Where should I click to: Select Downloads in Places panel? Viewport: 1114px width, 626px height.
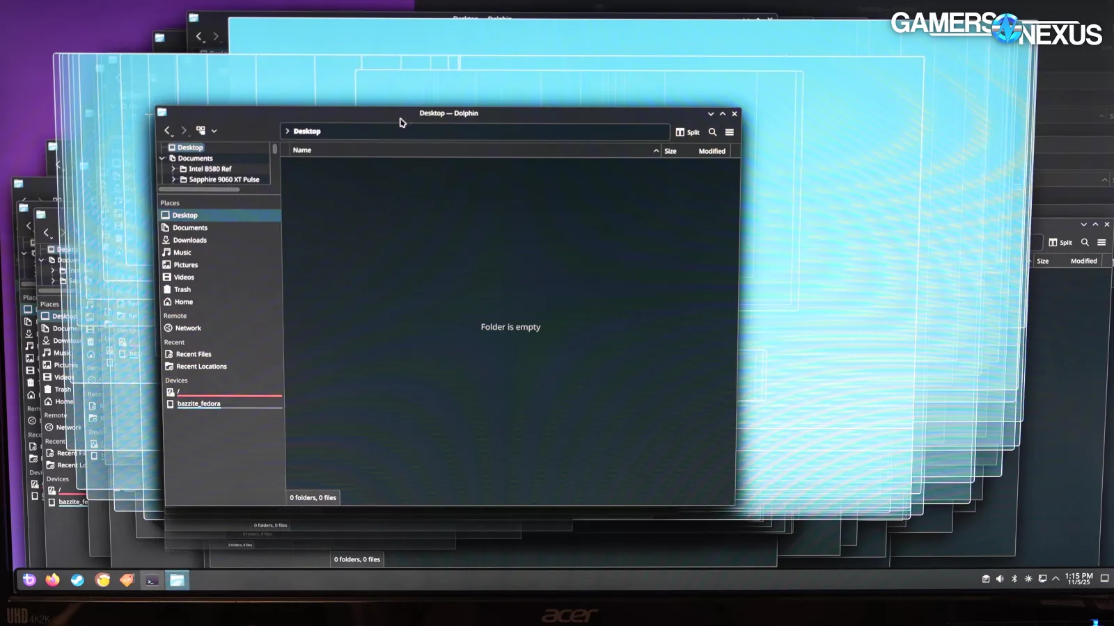click(189, 240)
